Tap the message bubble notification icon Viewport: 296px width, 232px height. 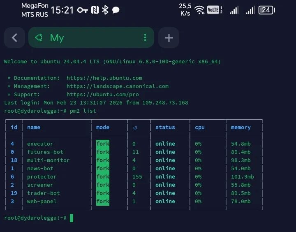(116, 10)
